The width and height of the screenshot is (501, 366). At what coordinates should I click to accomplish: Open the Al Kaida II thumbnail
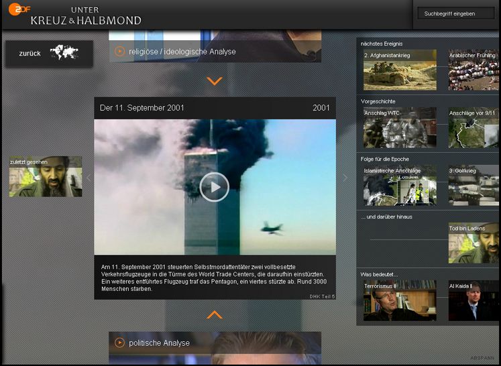point(474,300)
